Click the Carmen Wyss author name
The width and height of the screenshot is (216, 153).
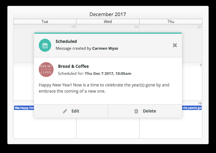(105, 48)
